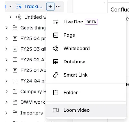Click the folder icon beside Goals thing
This screenshot has width=129, height=122.
(15, 28)
